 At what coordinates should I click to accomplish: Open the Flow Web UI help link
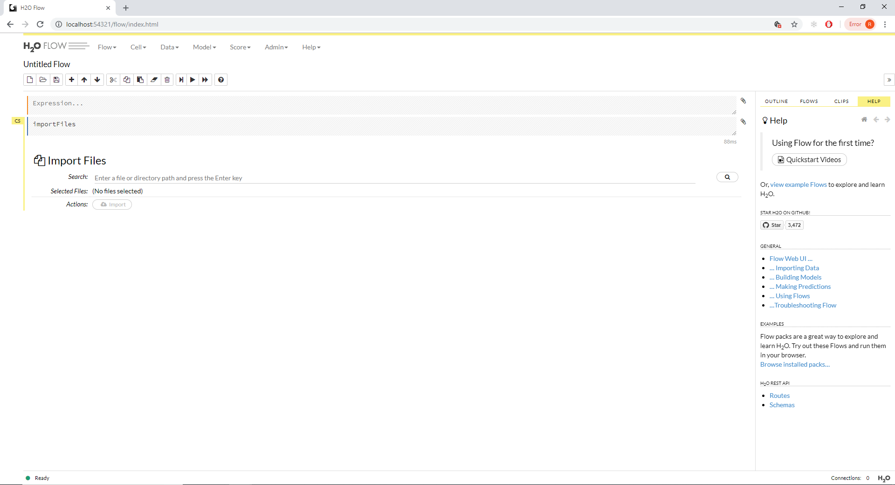click(791, 259)
